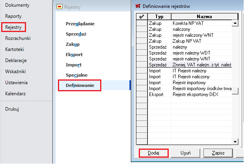The width and height of the screenshot is (246, 164).
Task: Select the 'rejestr naliczony WNT' cell
Action: [x=201, y=35]
